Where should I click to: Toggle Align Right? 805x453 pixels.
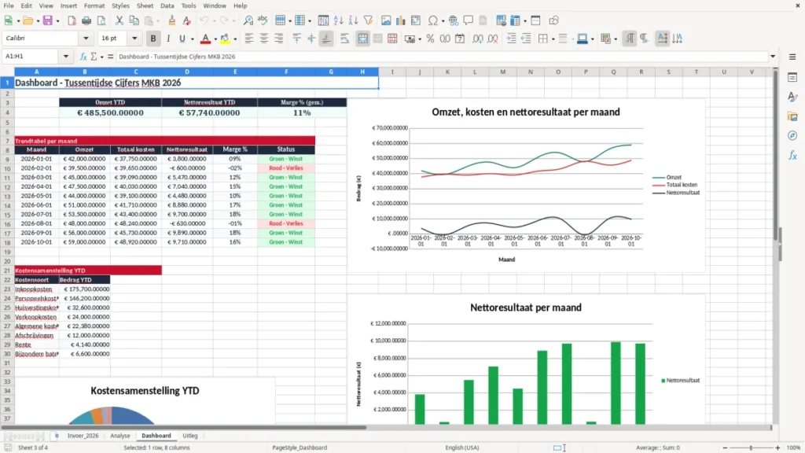pos(279,39)
